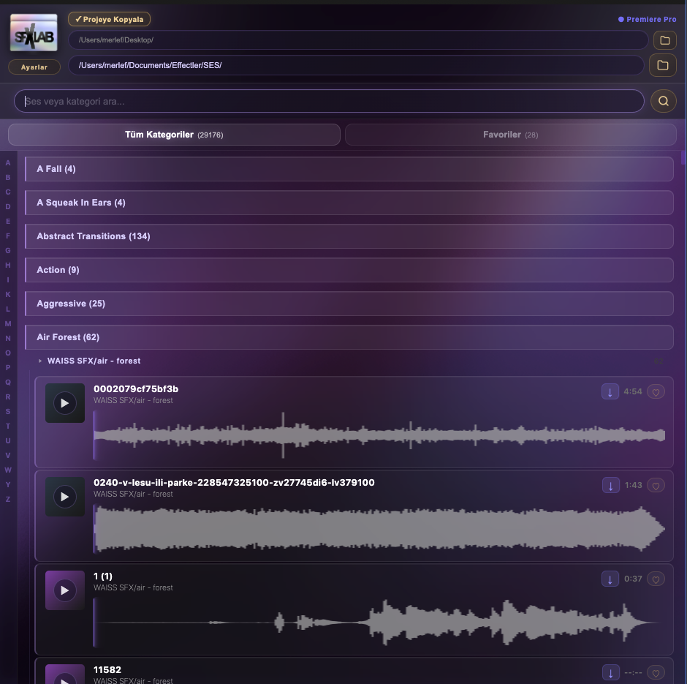Screen dimensions: 687x684
Task: Select the Tüm Kategoriler tab
Action: [174, 135]
